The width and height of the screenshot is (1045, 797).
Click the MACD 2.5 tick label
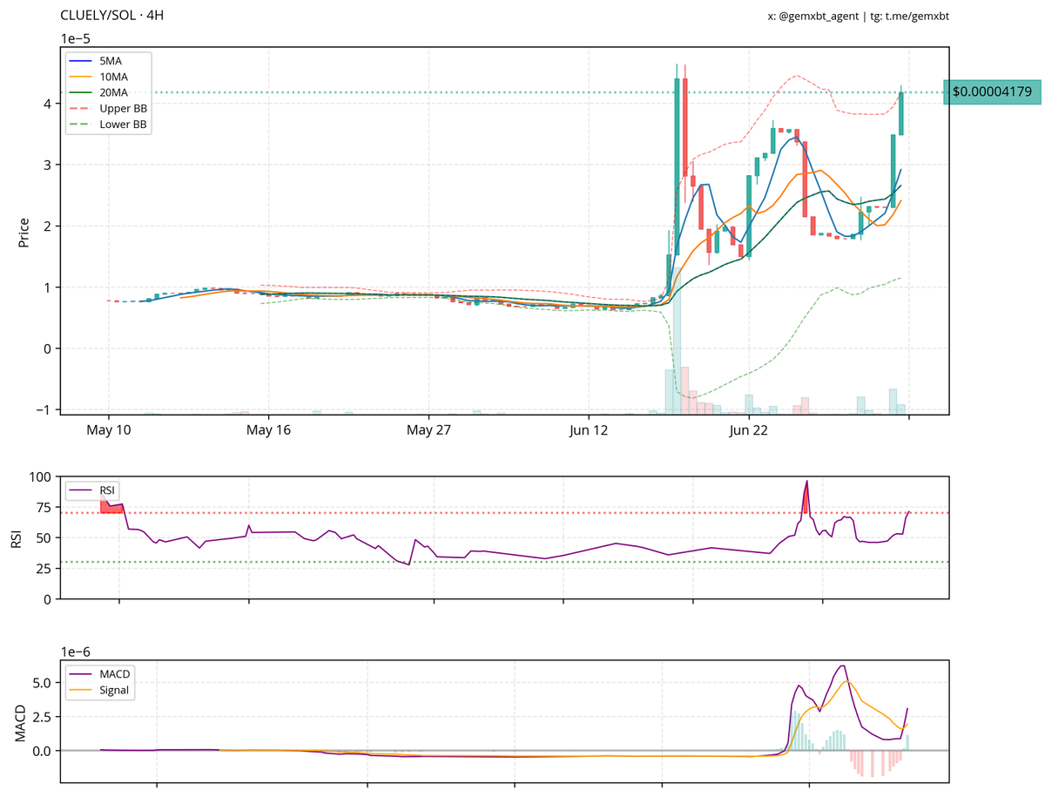(44, 717)
